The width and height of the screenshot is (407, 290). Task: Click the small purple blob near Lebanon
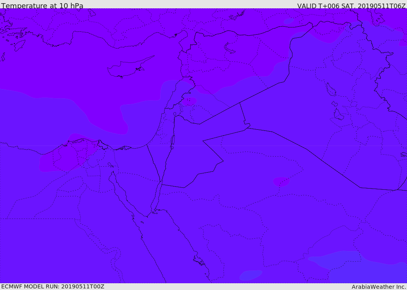189,101
